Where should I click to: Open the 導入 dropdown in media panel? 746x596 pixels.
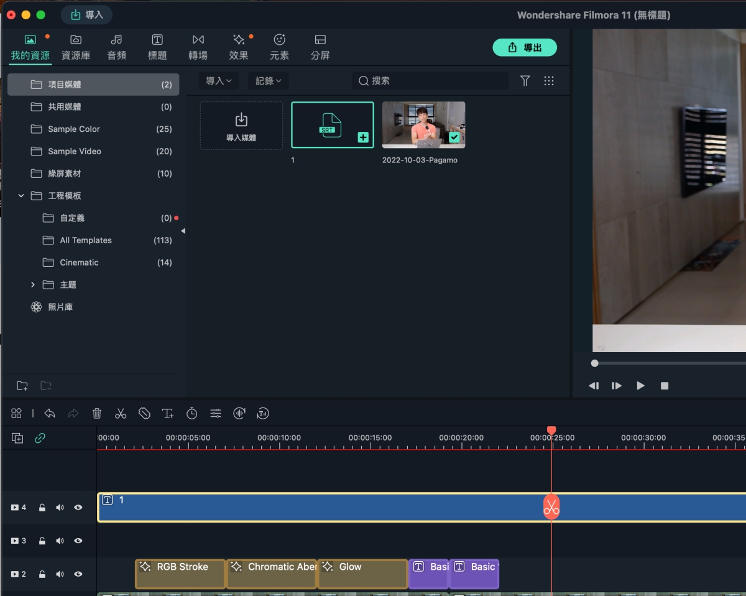(x=219, y=81)
